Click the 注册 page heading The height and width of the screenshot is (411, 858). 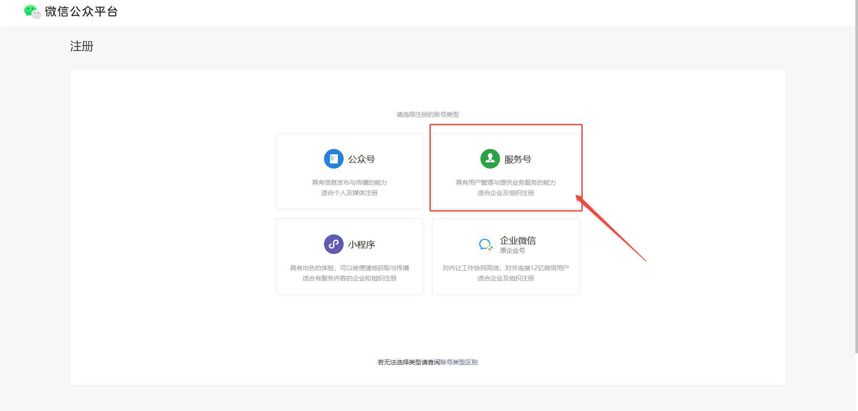click(x=82, y=47)
